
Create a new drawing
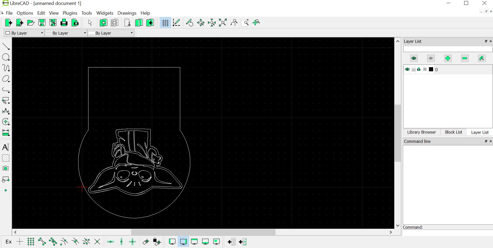point(8,23)
